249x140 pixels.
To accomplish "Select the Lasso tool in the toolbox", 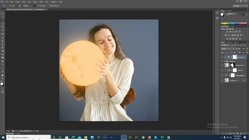I will pyautogui.click(x=2, y=20).
